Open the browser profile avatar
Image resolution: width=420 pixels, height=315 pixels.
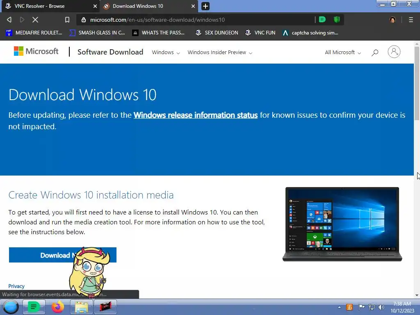point(393,20)
